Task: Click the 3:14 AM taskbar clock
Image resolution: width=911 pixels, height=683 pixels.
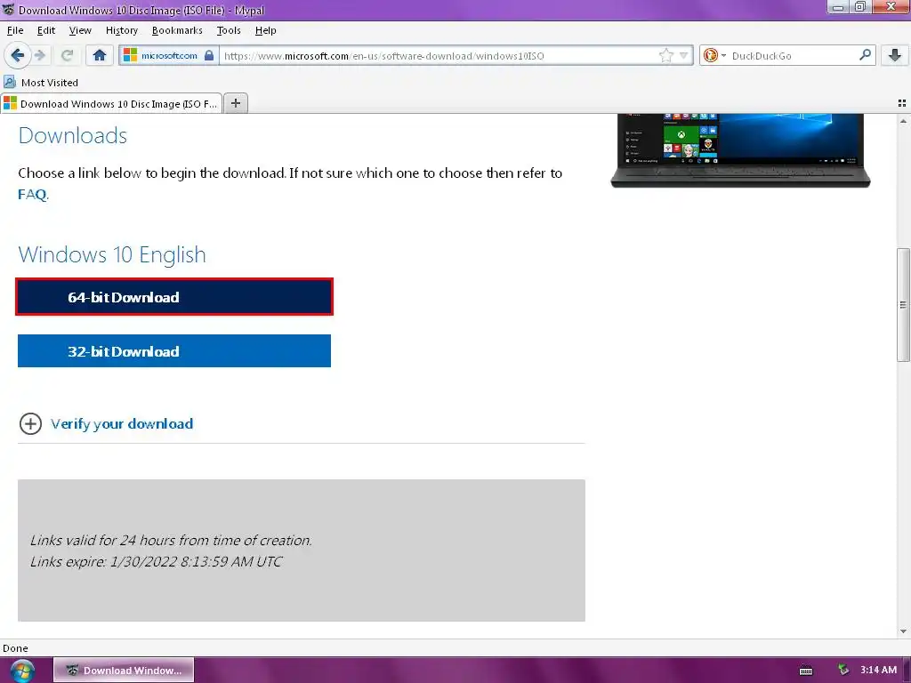Action: pyautogui.click(x=878, y=670)
